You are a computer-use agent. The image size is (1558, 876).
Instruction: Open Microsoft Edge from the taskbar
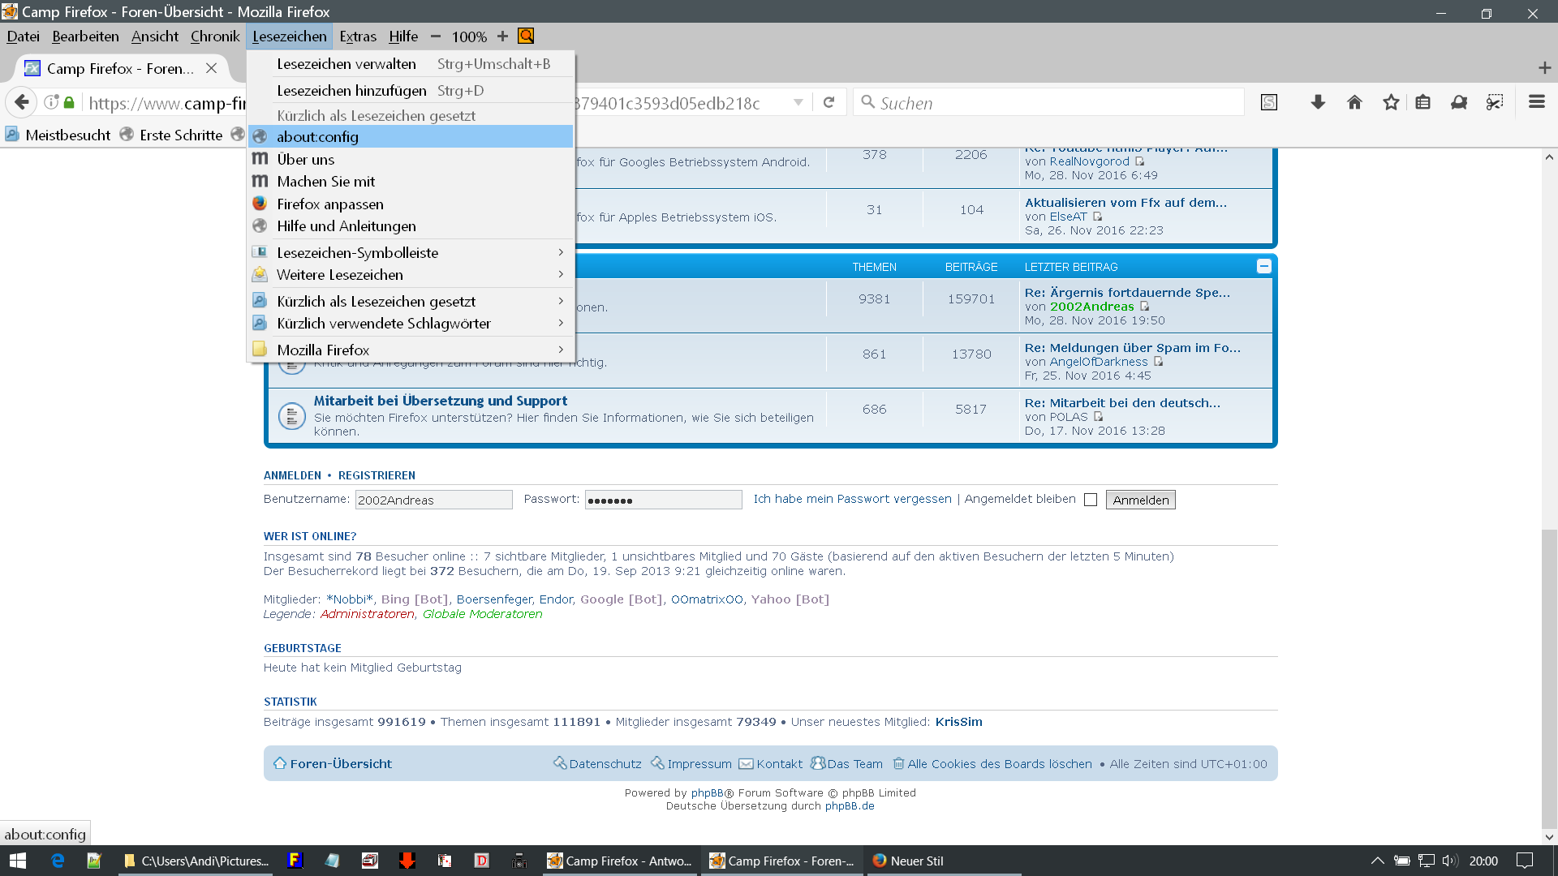pos(58,861)
